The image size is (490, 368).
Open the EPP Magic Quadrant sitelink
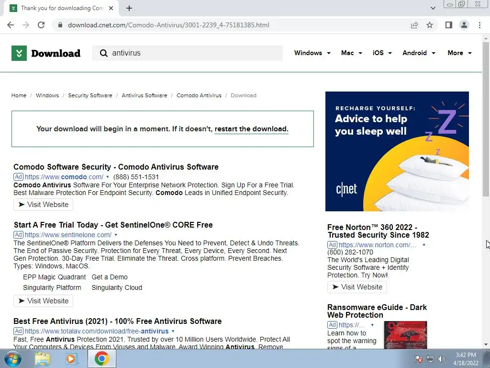coord(54,277)
